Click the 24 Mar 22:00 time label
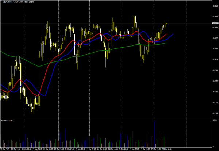Viewport: 219px width, 151px height. [x=123, y=149]
